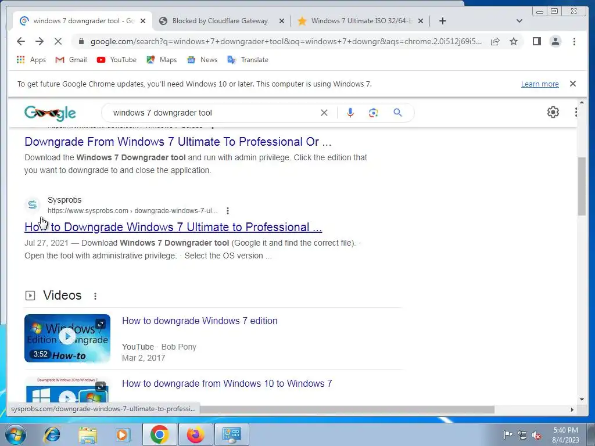Close the Windows 7 Ultimate ISO tab
The width and height of the screenshot is (595, 446).
pyautogui.click(x=421, y=21)
